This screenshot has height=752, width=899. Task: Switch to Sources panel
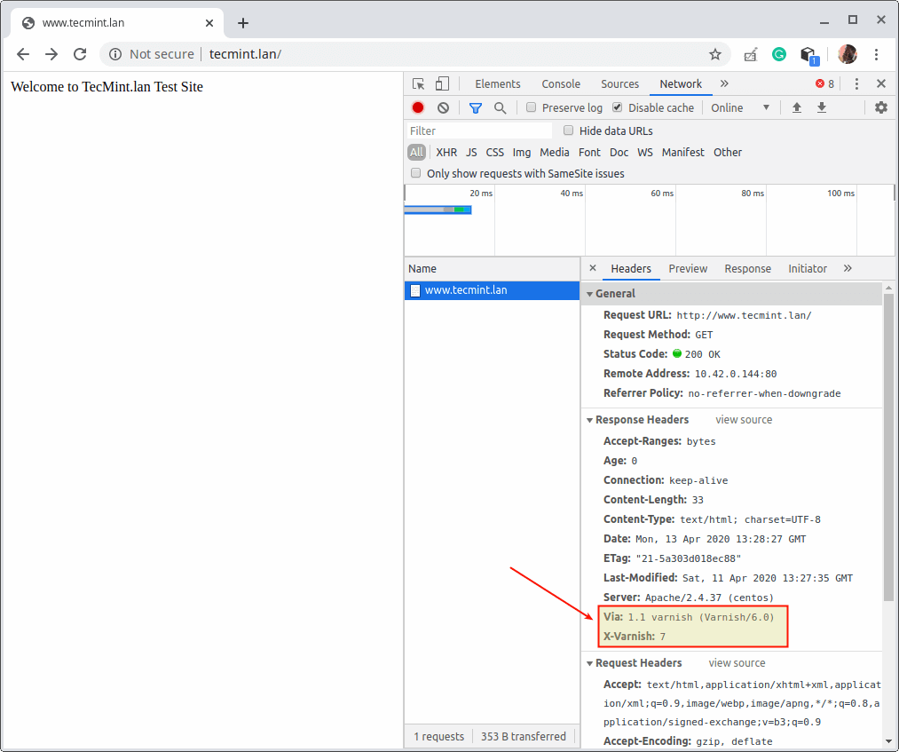[619, 83]
